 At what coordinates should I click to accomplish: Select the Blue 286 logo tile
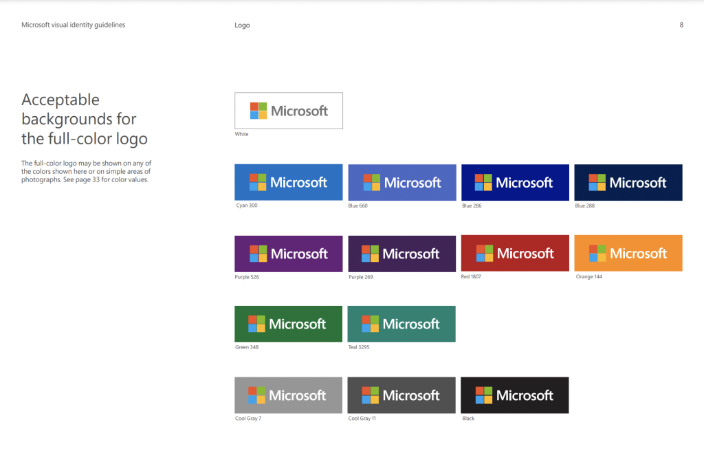point(515,182)
